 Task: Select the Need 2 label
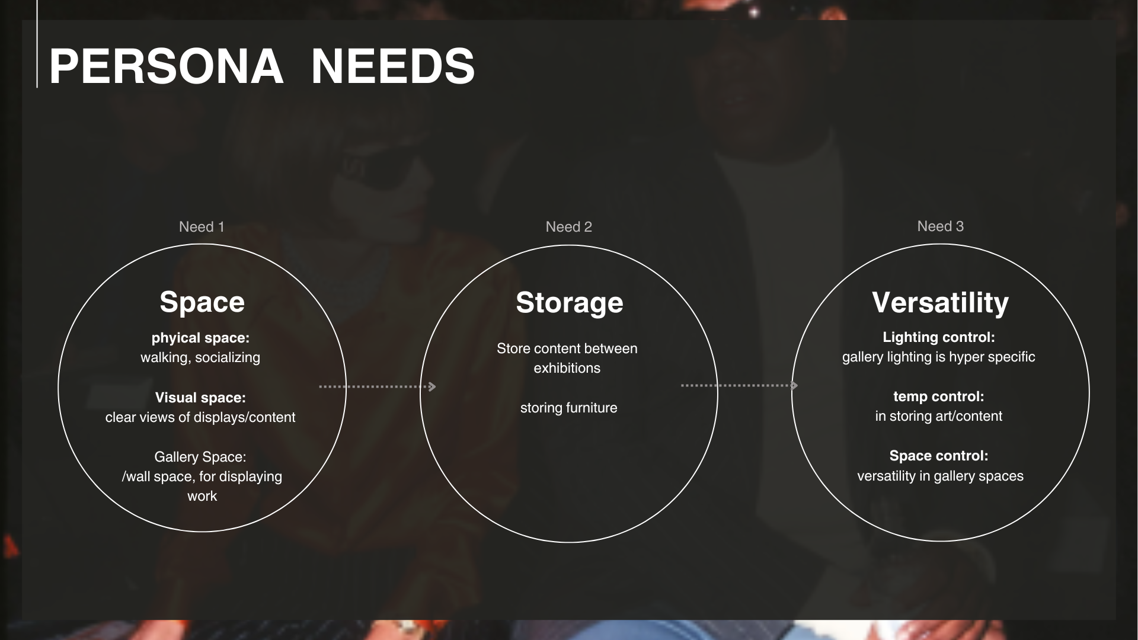click(568, 227)
